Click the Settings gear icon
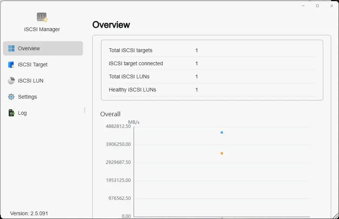The width and height of the screenshot is (339, 219). click(11, 97)
